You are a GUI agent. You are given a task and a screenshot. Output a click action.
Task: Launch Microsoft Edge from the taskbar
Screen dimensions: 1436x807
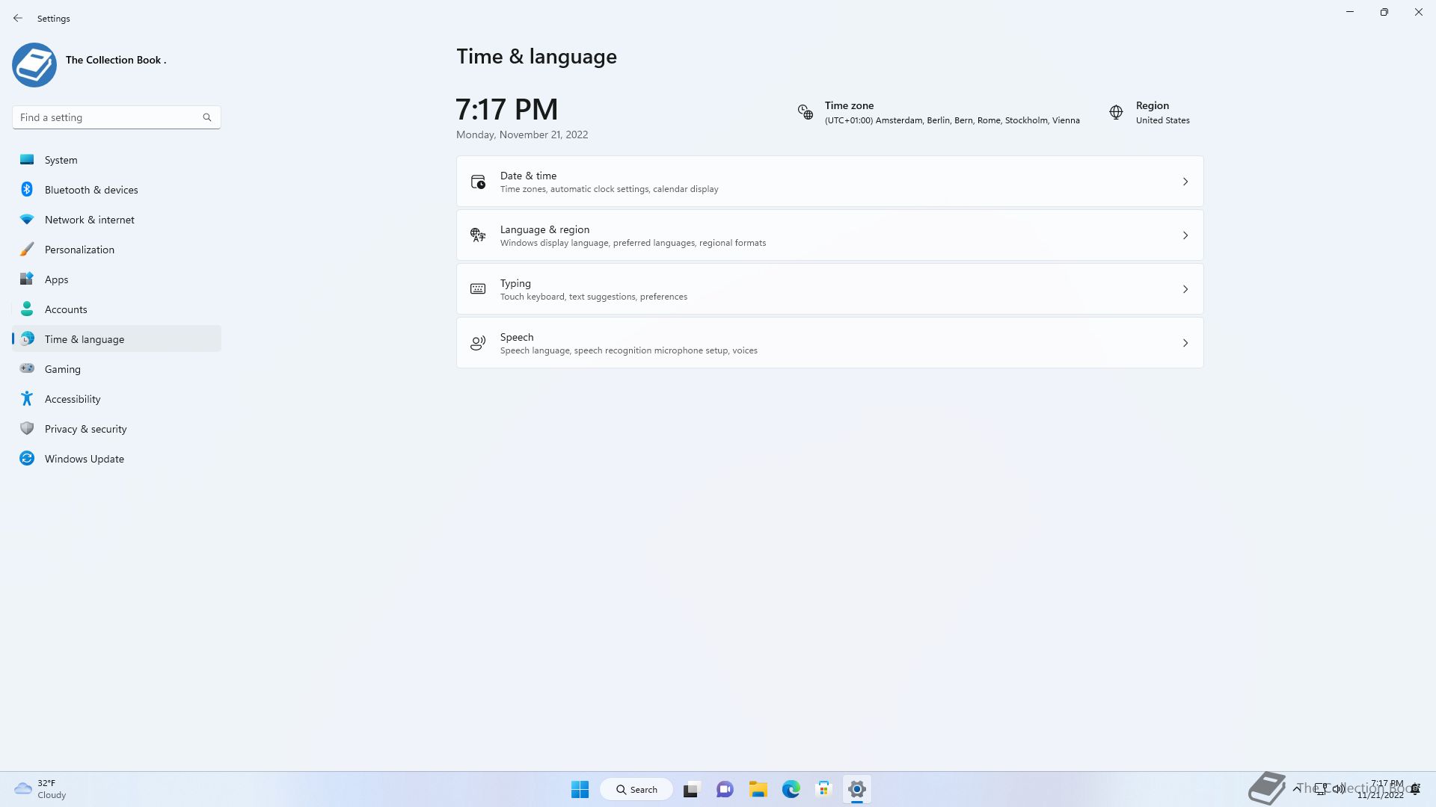791,789
